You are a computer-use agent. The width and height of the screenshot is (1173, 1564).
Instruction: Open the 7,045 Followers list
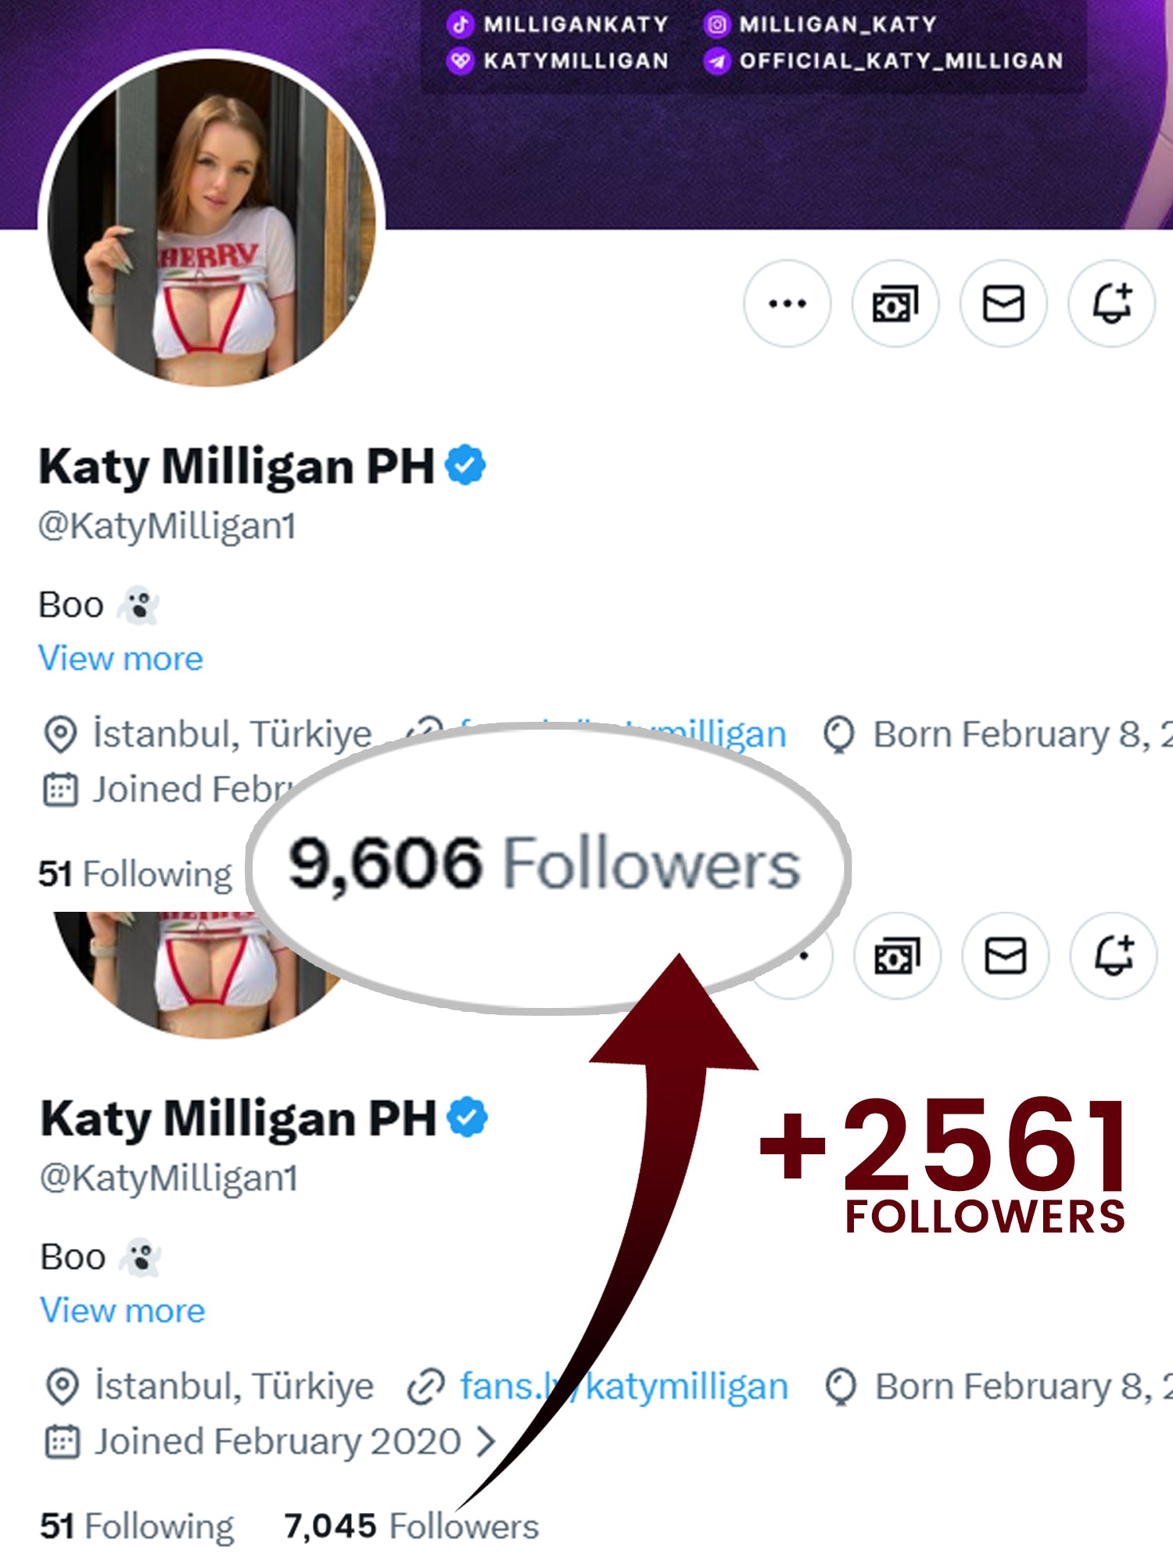click(411, 1526)
